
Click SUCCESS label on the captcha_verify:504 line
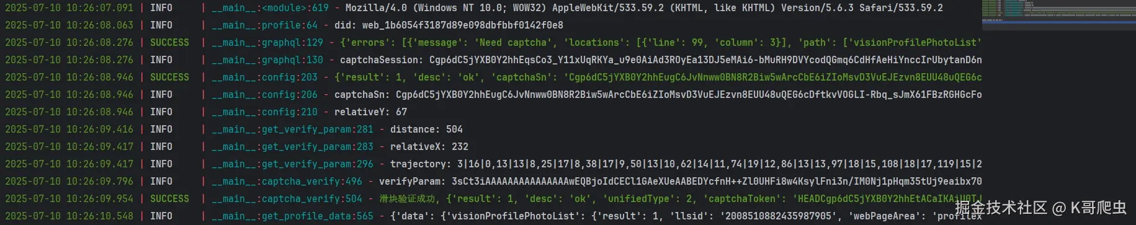pos(169,199)
